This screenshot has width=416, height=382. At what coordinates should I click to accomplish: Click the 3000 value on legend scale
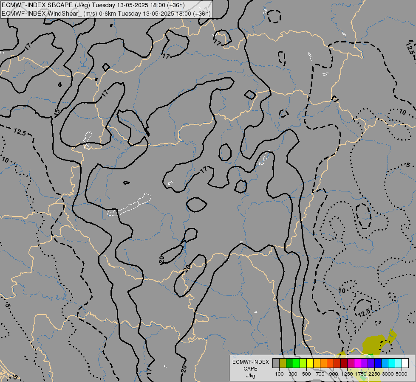point(388,374)
